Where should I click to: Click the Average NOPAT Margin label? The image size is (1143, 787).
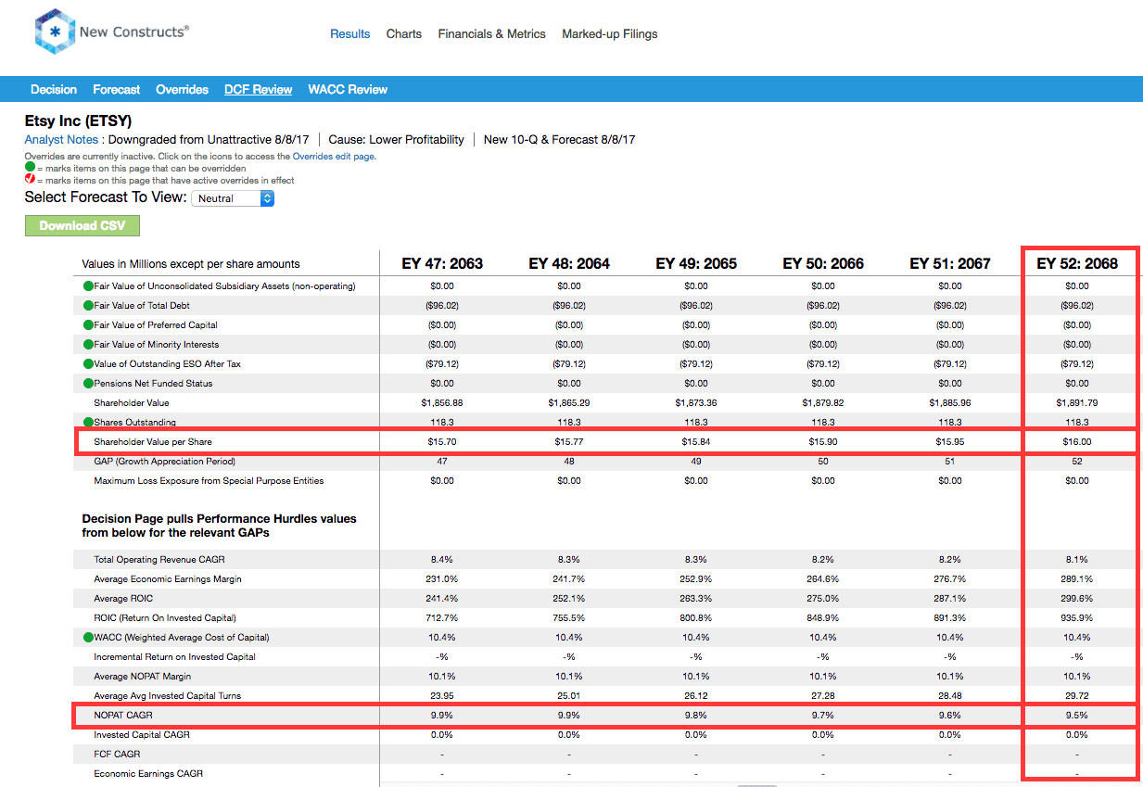144,677
